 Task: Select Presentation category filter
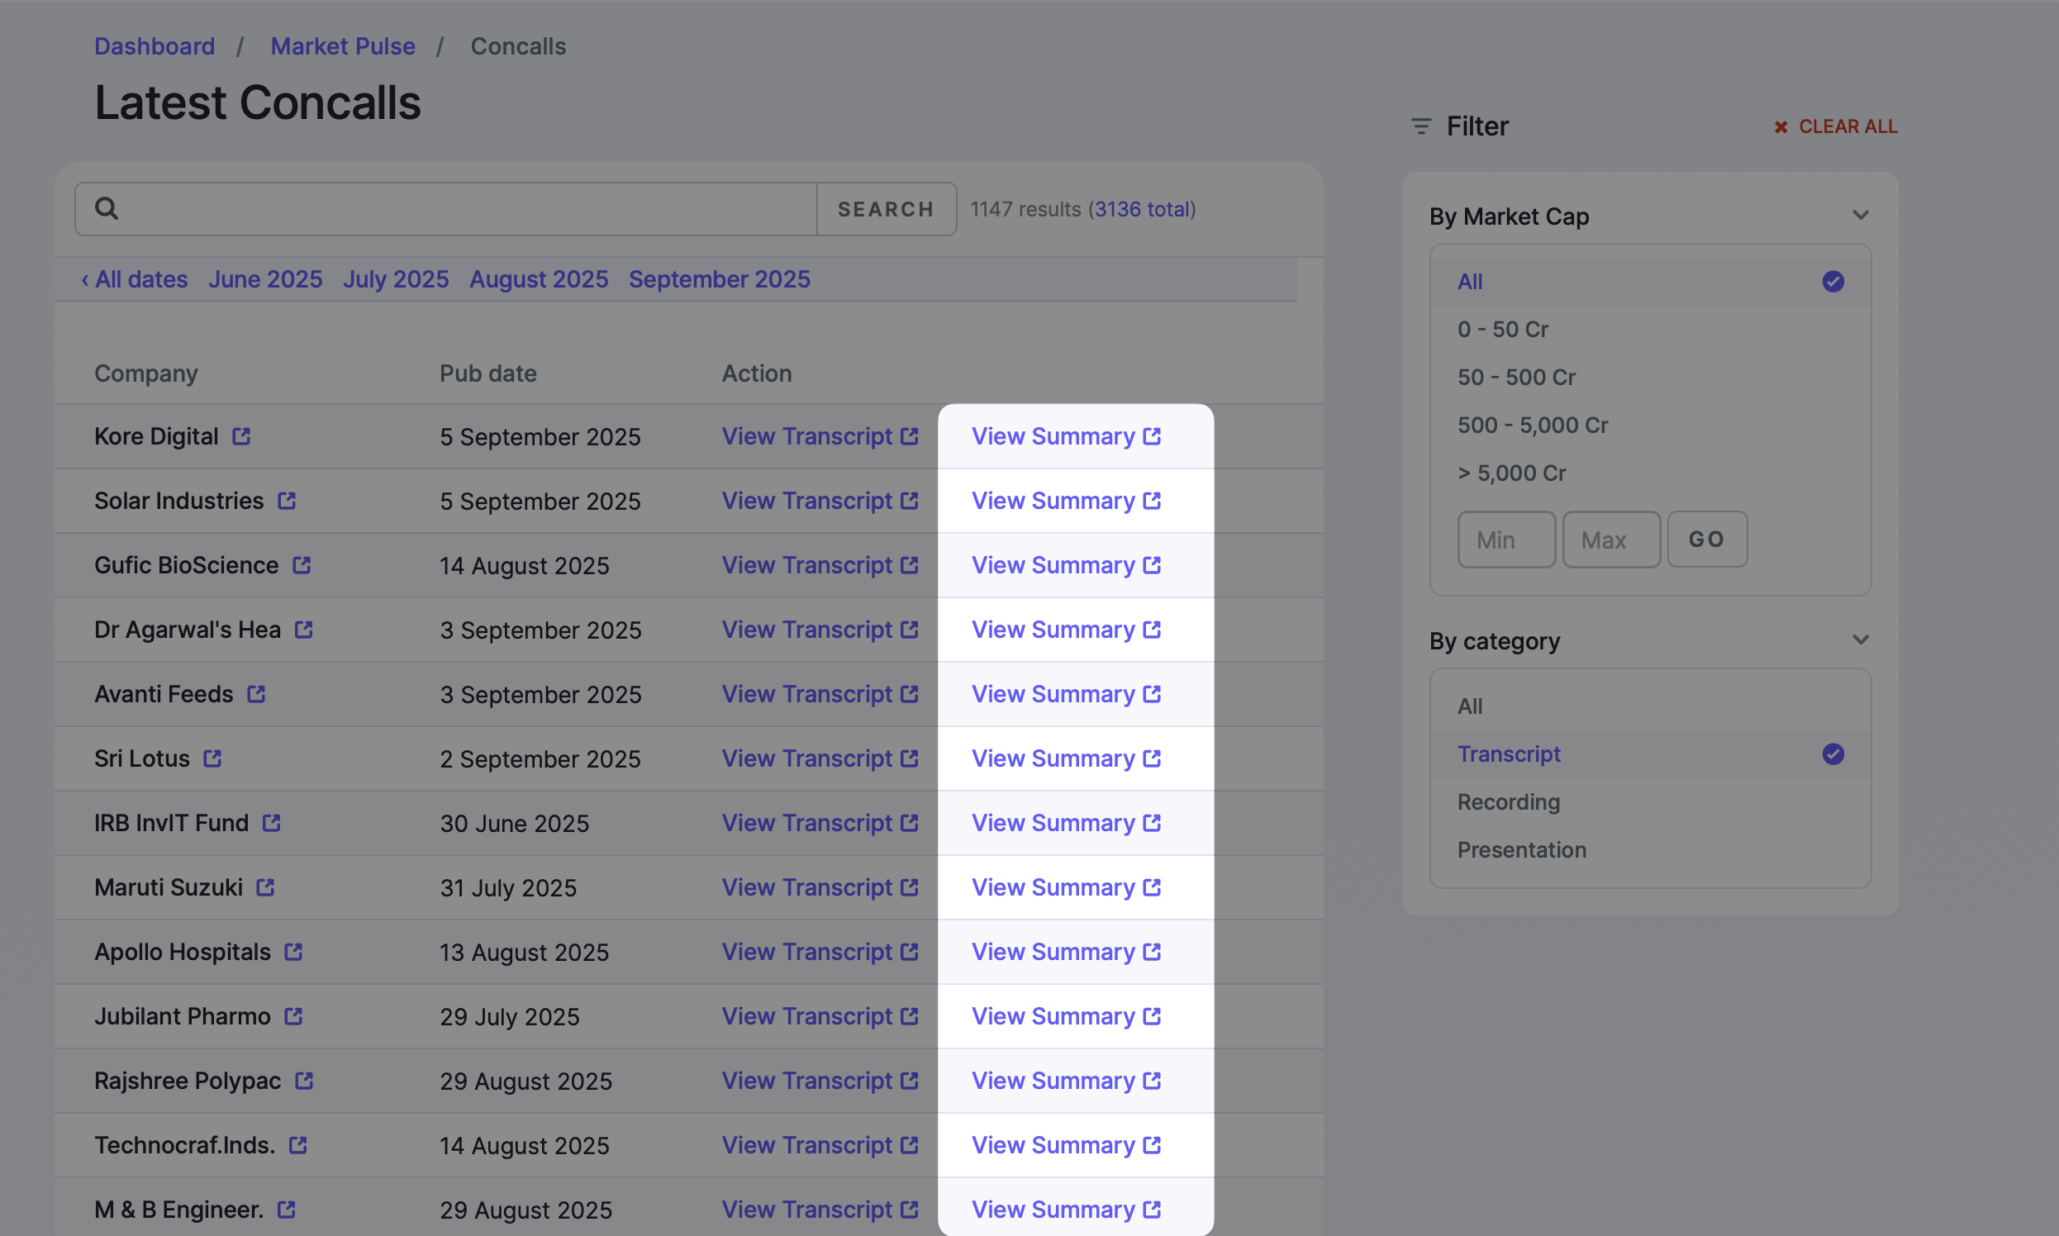(x=1650, y=849)
